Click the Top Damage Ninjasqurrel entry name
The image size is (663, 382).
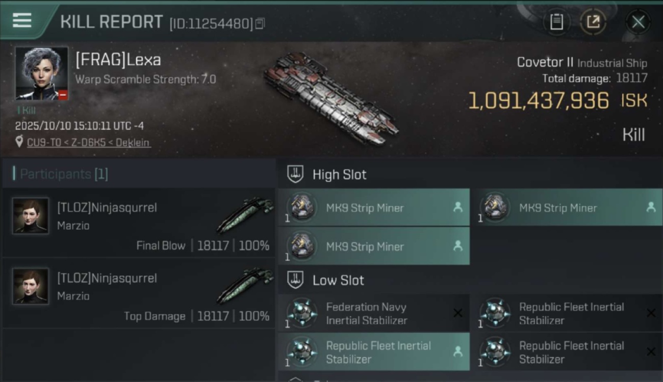[107, 278]
